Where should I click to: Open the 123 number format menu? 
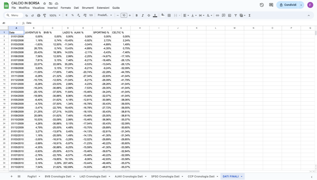[x=91, y=15]
